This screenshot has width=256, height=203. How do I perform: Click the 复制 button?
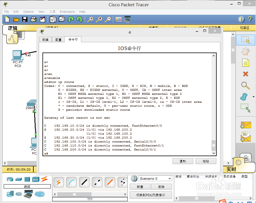pos(183,161)
